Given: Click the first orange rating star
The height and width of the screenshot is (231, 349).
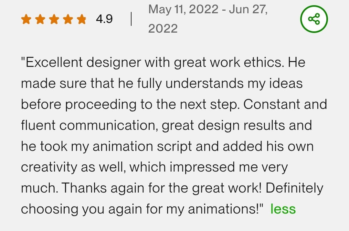Looking at the screenshot, I should (x=26, y=19).
